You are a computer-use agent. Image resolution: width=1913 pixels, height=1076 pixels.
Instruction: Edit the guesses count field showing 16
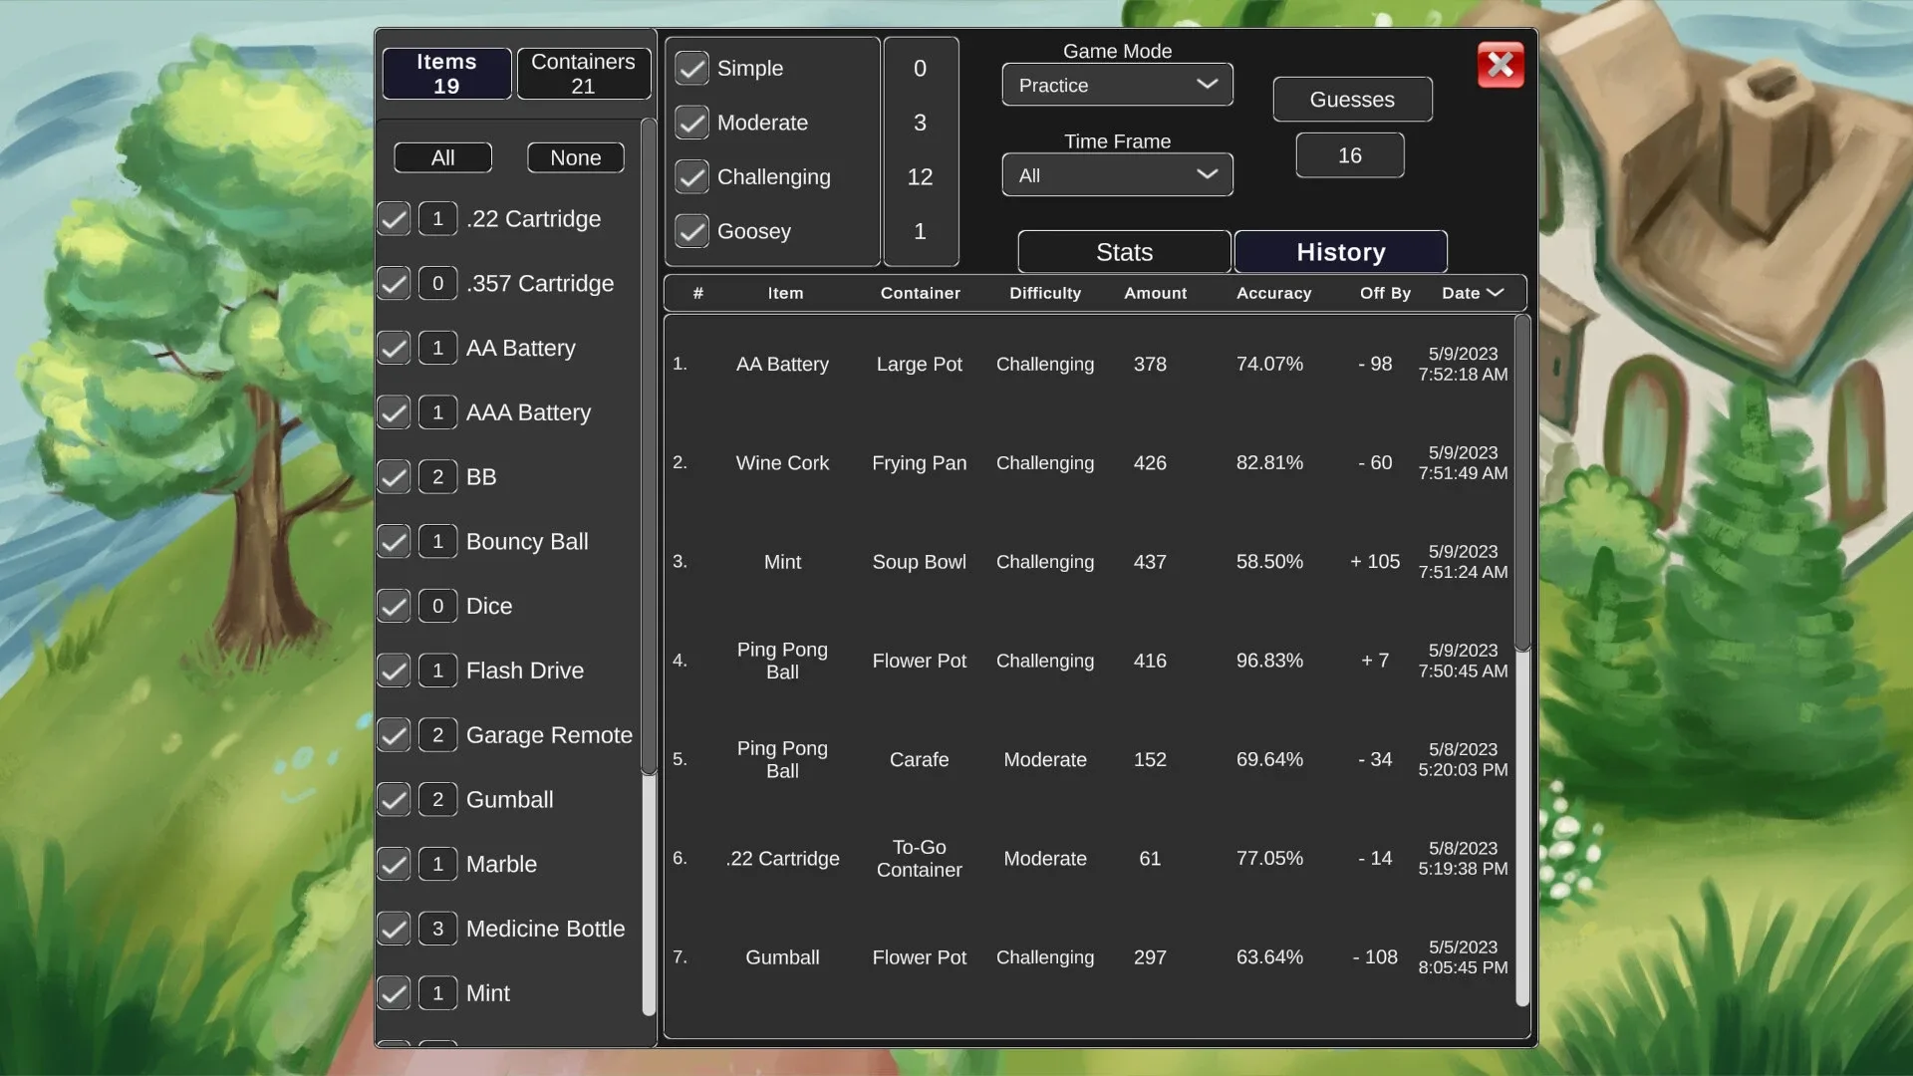(x=1350, y=154)
